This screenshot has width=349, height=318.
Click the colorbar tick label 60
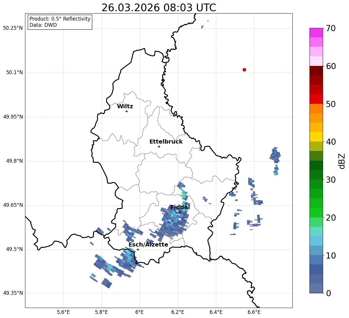coord(331,66)
